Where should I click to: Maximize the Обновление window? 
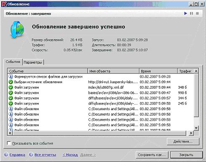click(x=196, y=4)
